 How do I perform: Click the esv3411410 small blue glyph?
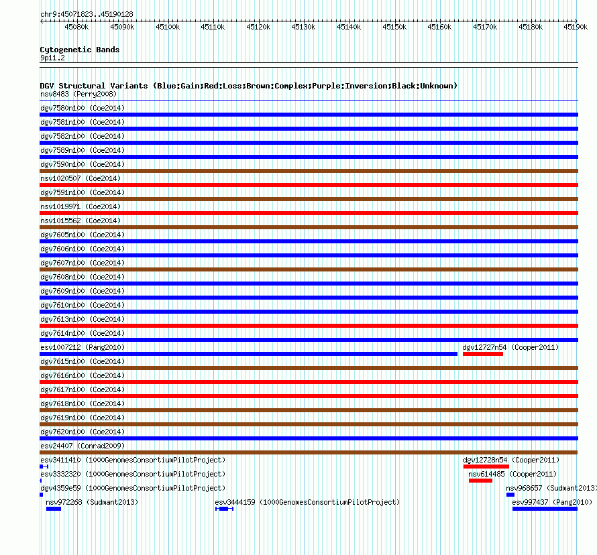click(44, 467)
